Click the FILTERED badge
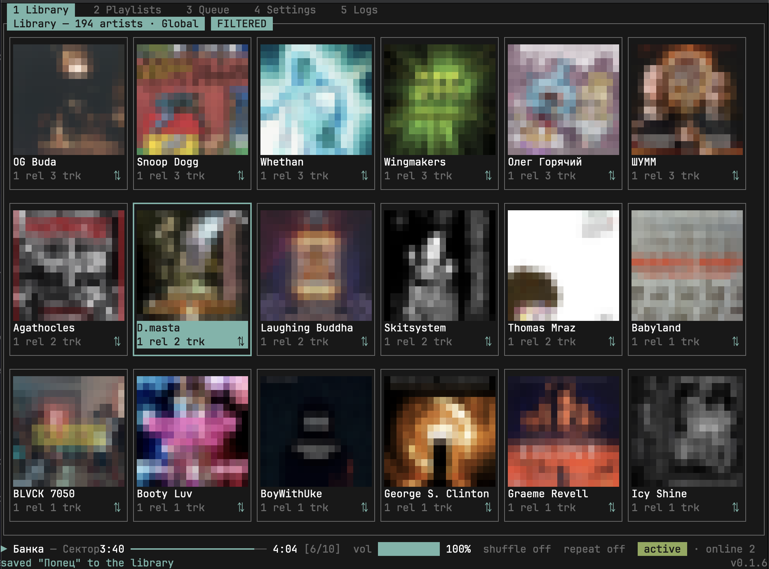 tap(242, 24)
